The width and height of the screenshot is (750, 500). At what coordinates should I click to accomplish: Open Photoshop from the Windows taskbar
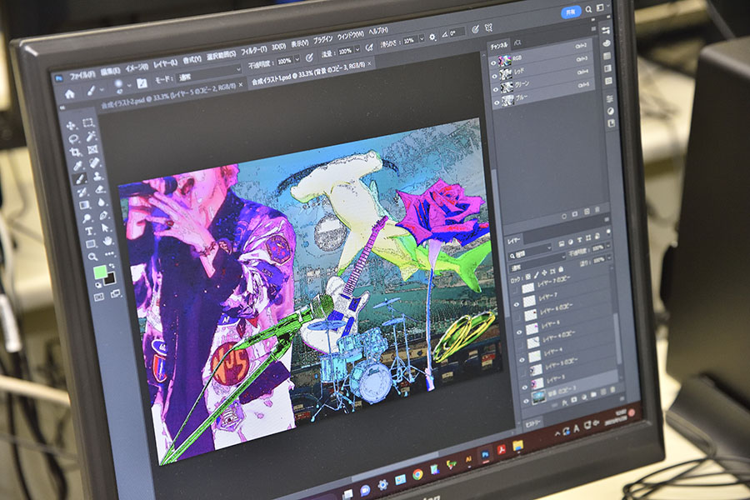[x=486, y=454]
